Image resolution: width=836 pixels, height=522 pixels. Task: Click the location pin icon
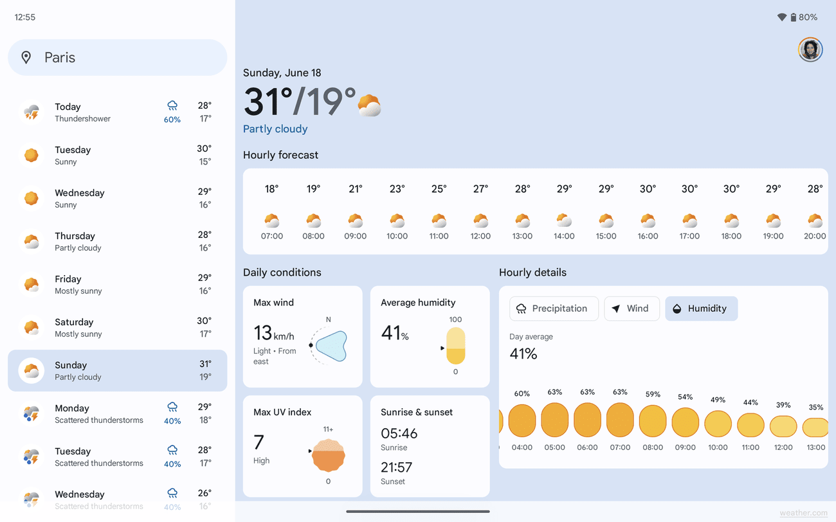tap(26, 57)
